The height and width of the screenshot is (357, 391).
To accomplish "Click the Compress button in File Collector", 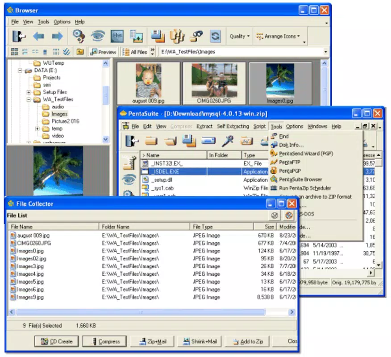I will point(104,341).
